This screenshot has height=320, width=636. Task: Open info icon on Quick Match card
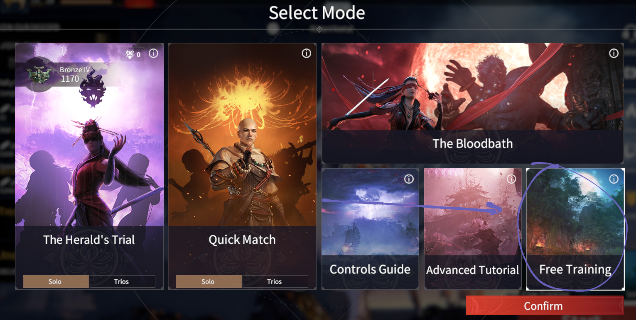click(307, 53)
